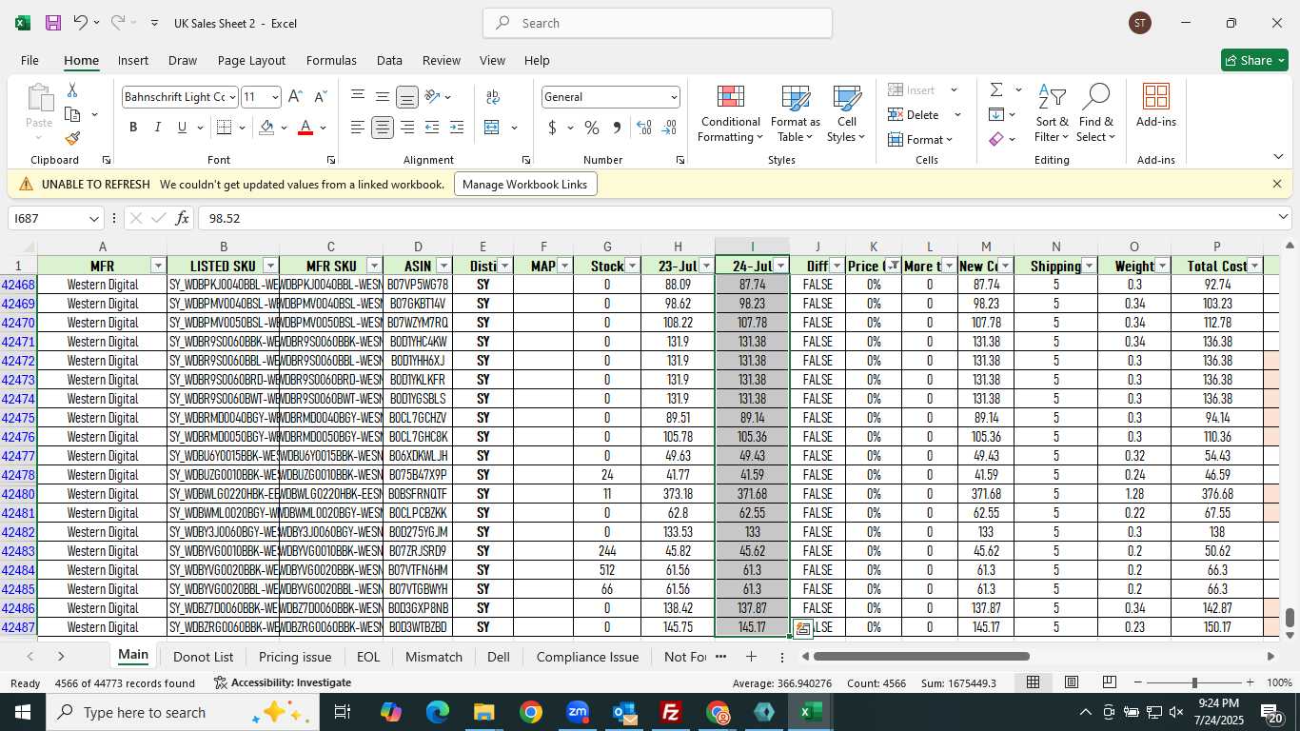Click the Format Painter brush icon
The image size is (1300, 731).
click(72, 138)
